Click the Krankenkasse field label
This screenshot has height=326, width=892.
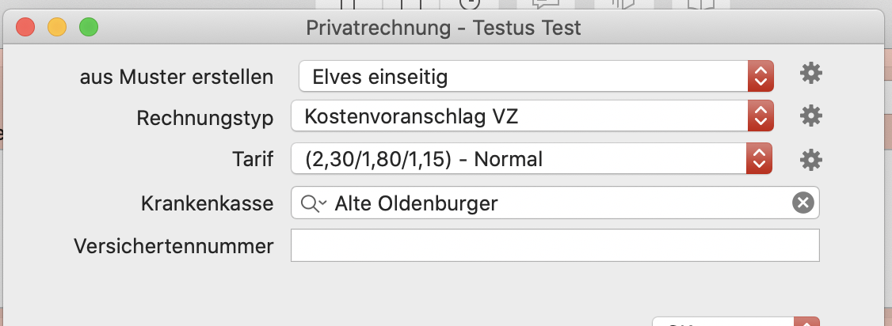(x=207, y=203)
